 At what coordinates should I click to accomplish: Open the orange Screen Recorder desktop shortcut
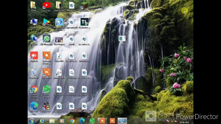[47, 58]
